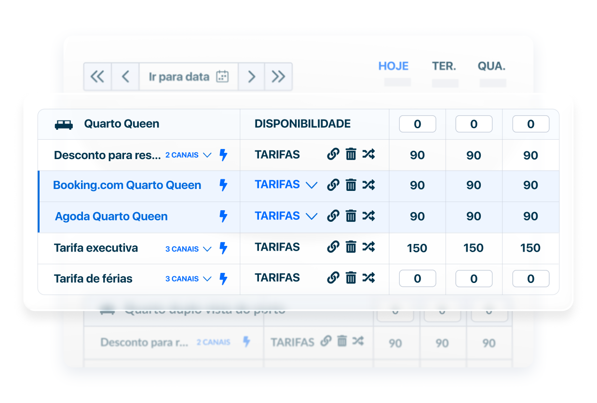Image resolution: width=597 pixels, height=403 pixels.
Task: Click trash icon in Tarifa de férias row
Action: click(351, 278)
